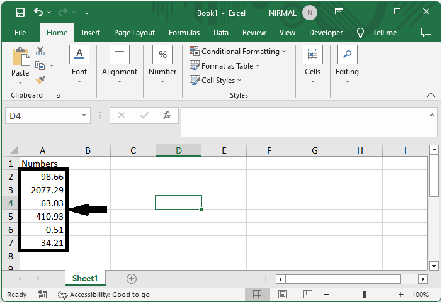Open the Name Box dropdown arrow
442x304 pixels.
pyautogui.click(x=84, y=115)
